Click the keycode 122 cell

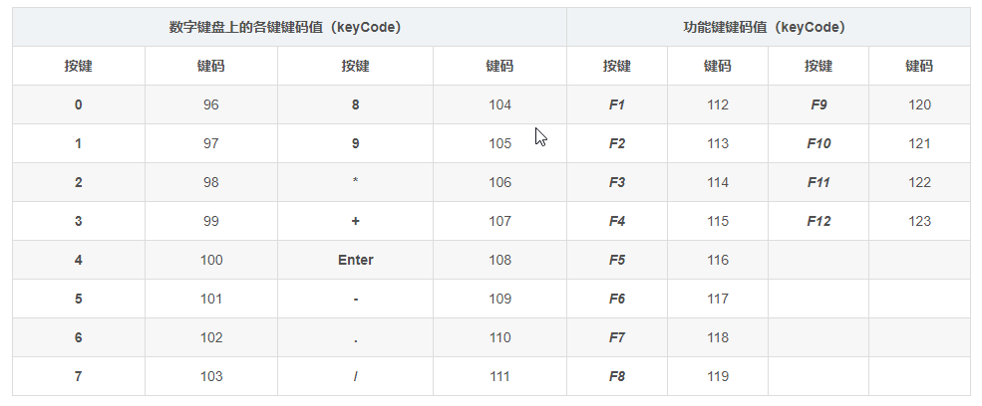pos(919,182)
